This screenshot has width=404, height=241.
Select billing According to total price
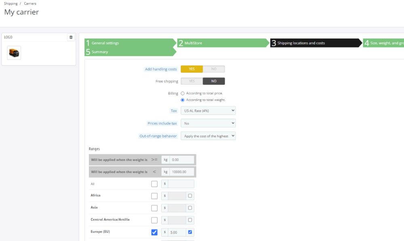pyautogui.click(x=183, y=93)
